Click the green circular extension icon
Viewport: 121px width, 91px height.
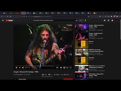click(x=111, y=16)
